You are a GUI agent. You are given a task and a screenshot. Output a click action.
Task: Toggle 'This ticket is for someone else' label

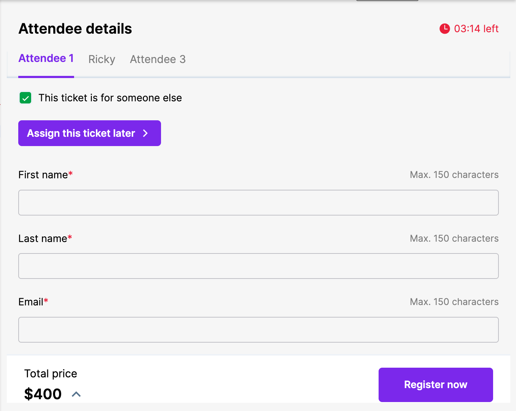pos(110,98)
